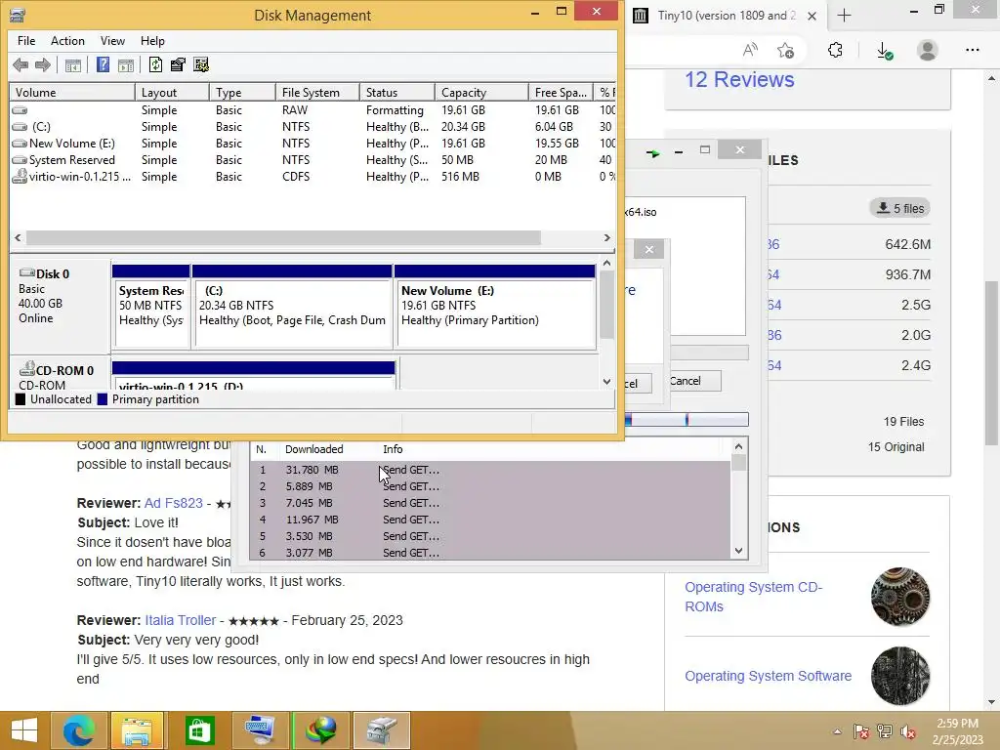This screenshot has height=750, width=1000.
Task: Open Internet Download Manager from the taskbar
Action: pos(322,730)
